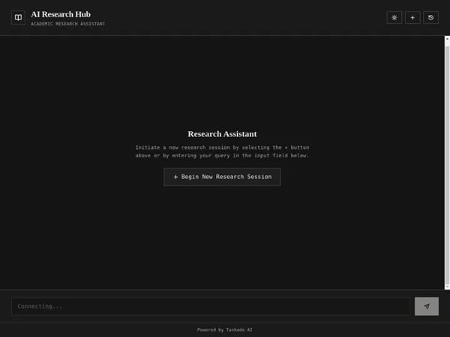Click the AI Research Hub title

61,14
